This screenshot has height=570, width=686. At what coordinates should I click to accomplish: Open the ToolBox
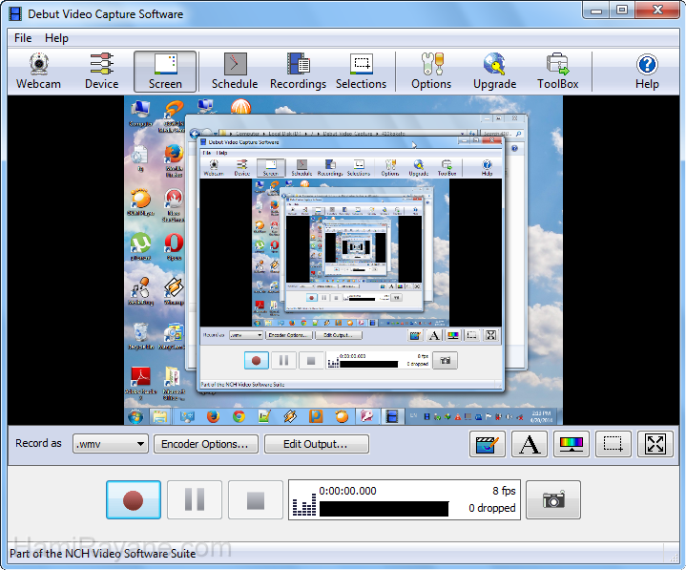tap(557, 72)
